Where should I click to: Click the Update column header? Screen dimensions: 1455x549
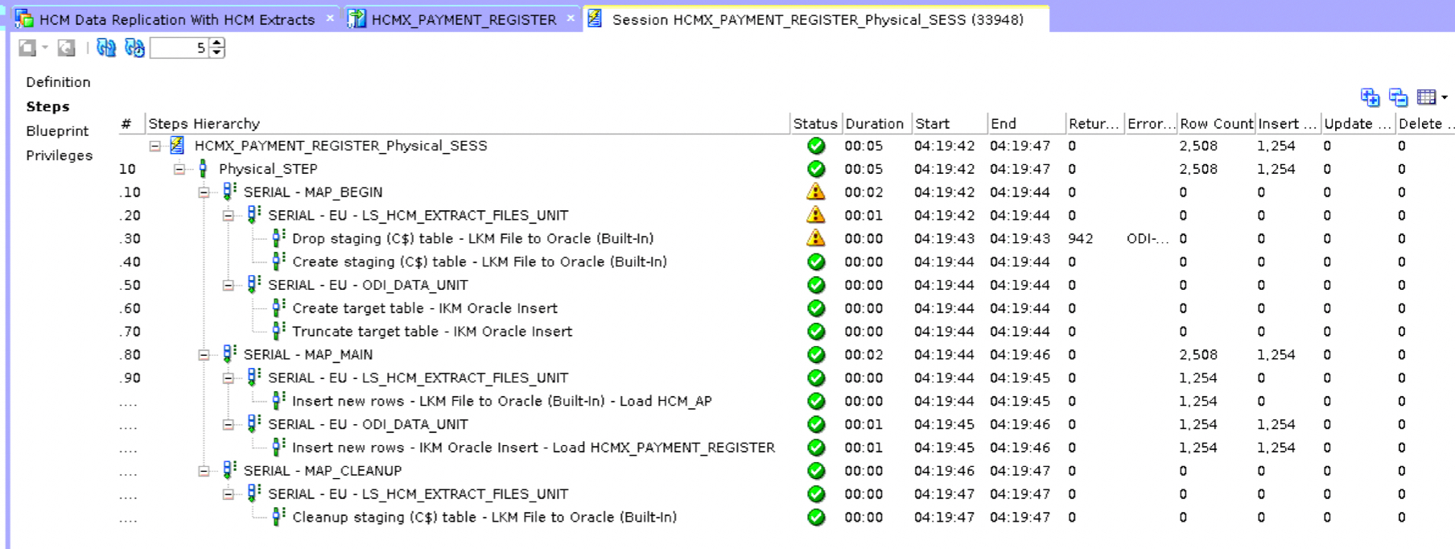(1358, 123)
